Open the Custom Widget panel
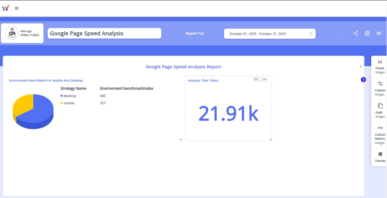The height and width of the screenshot is (198, 387). [380, 89]
